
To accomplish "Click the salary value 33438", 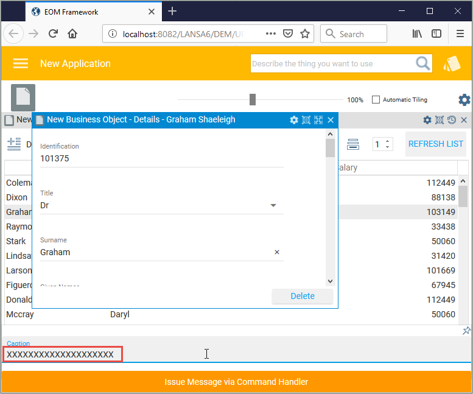I will (443, 227).
